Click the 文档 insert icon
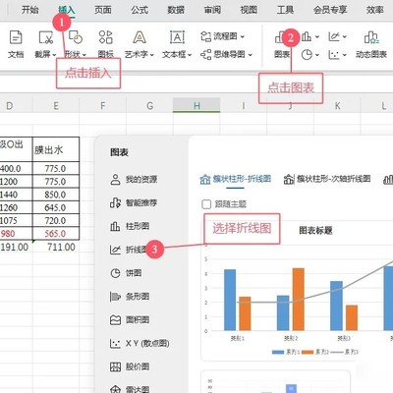This screenshot has height=393, width=393. (x=16, y=37)
